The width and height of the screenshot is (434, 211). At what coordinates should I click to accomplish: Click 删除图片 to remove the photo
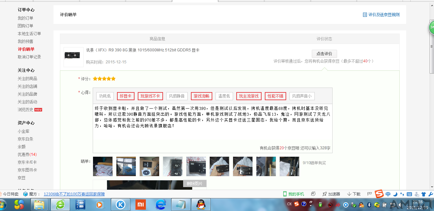point(195,184)
